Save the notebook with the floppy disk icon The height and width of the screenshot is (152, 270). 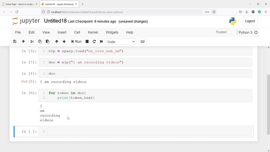(15, 41)
